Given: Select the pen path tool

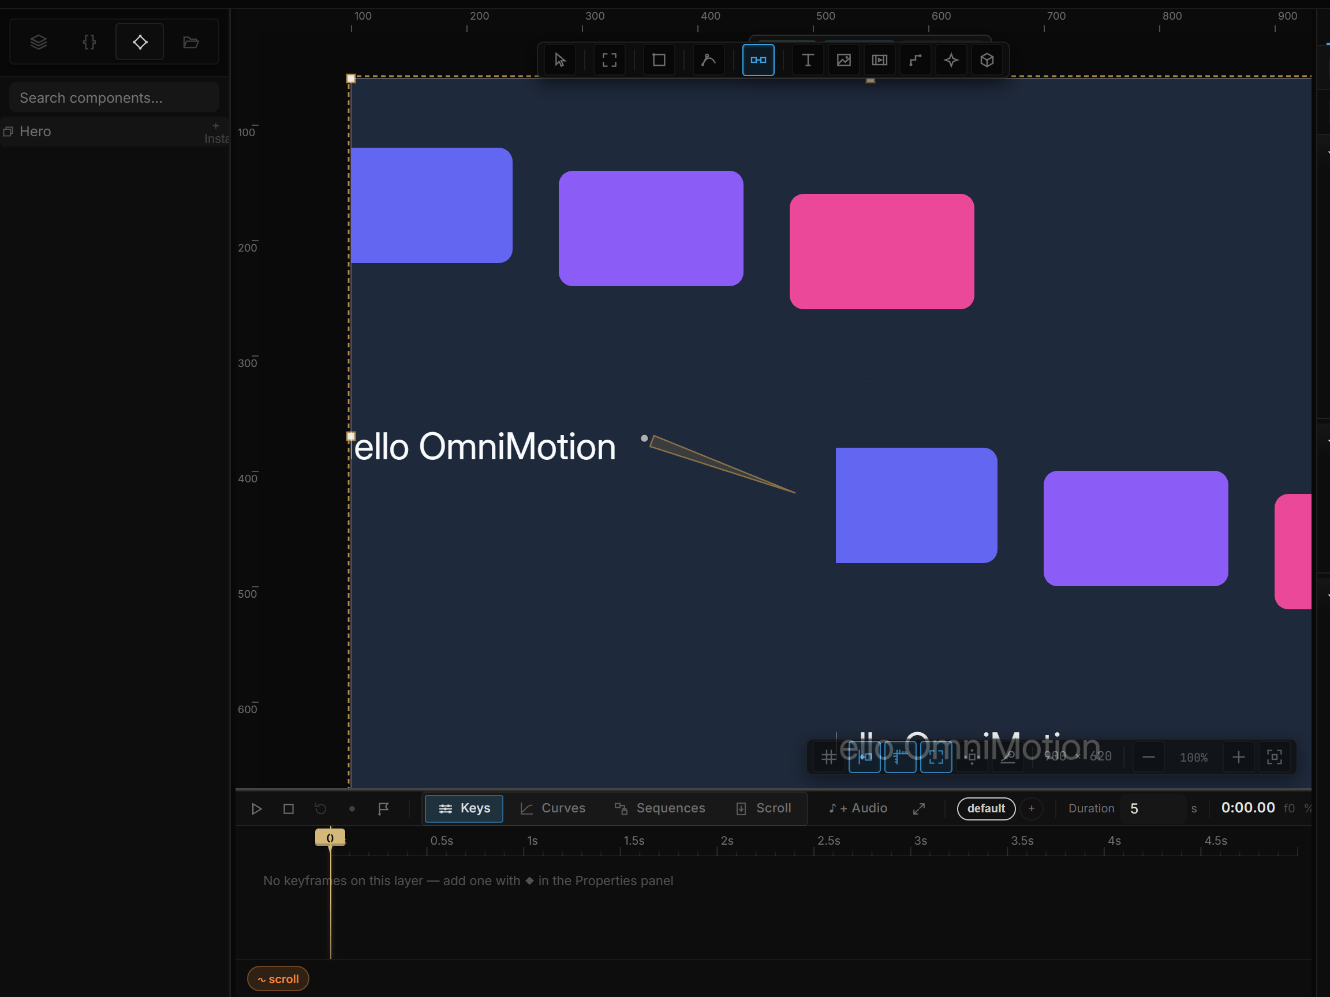Looking at the screenshot, I should point(708,60).
